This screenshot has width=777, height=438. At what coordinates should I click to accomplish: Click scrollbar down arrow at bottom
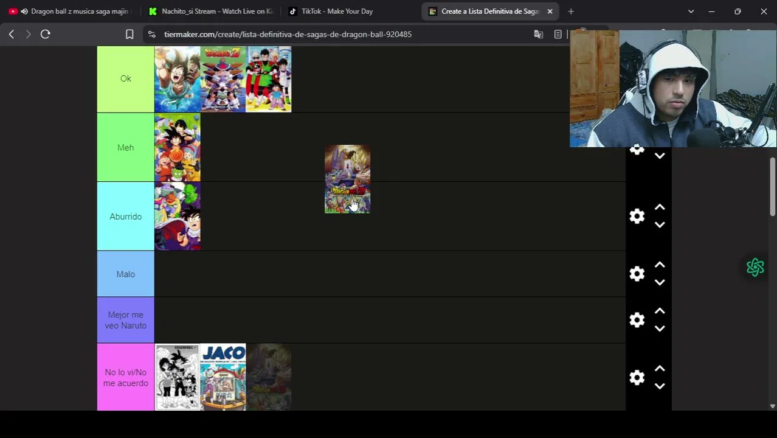point(773,406)
